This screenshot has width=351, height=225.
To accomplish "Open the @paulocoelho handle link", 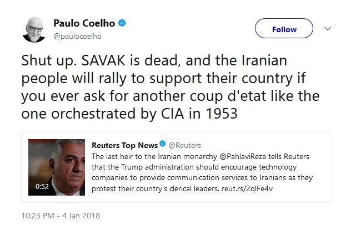I will [77, 36].
